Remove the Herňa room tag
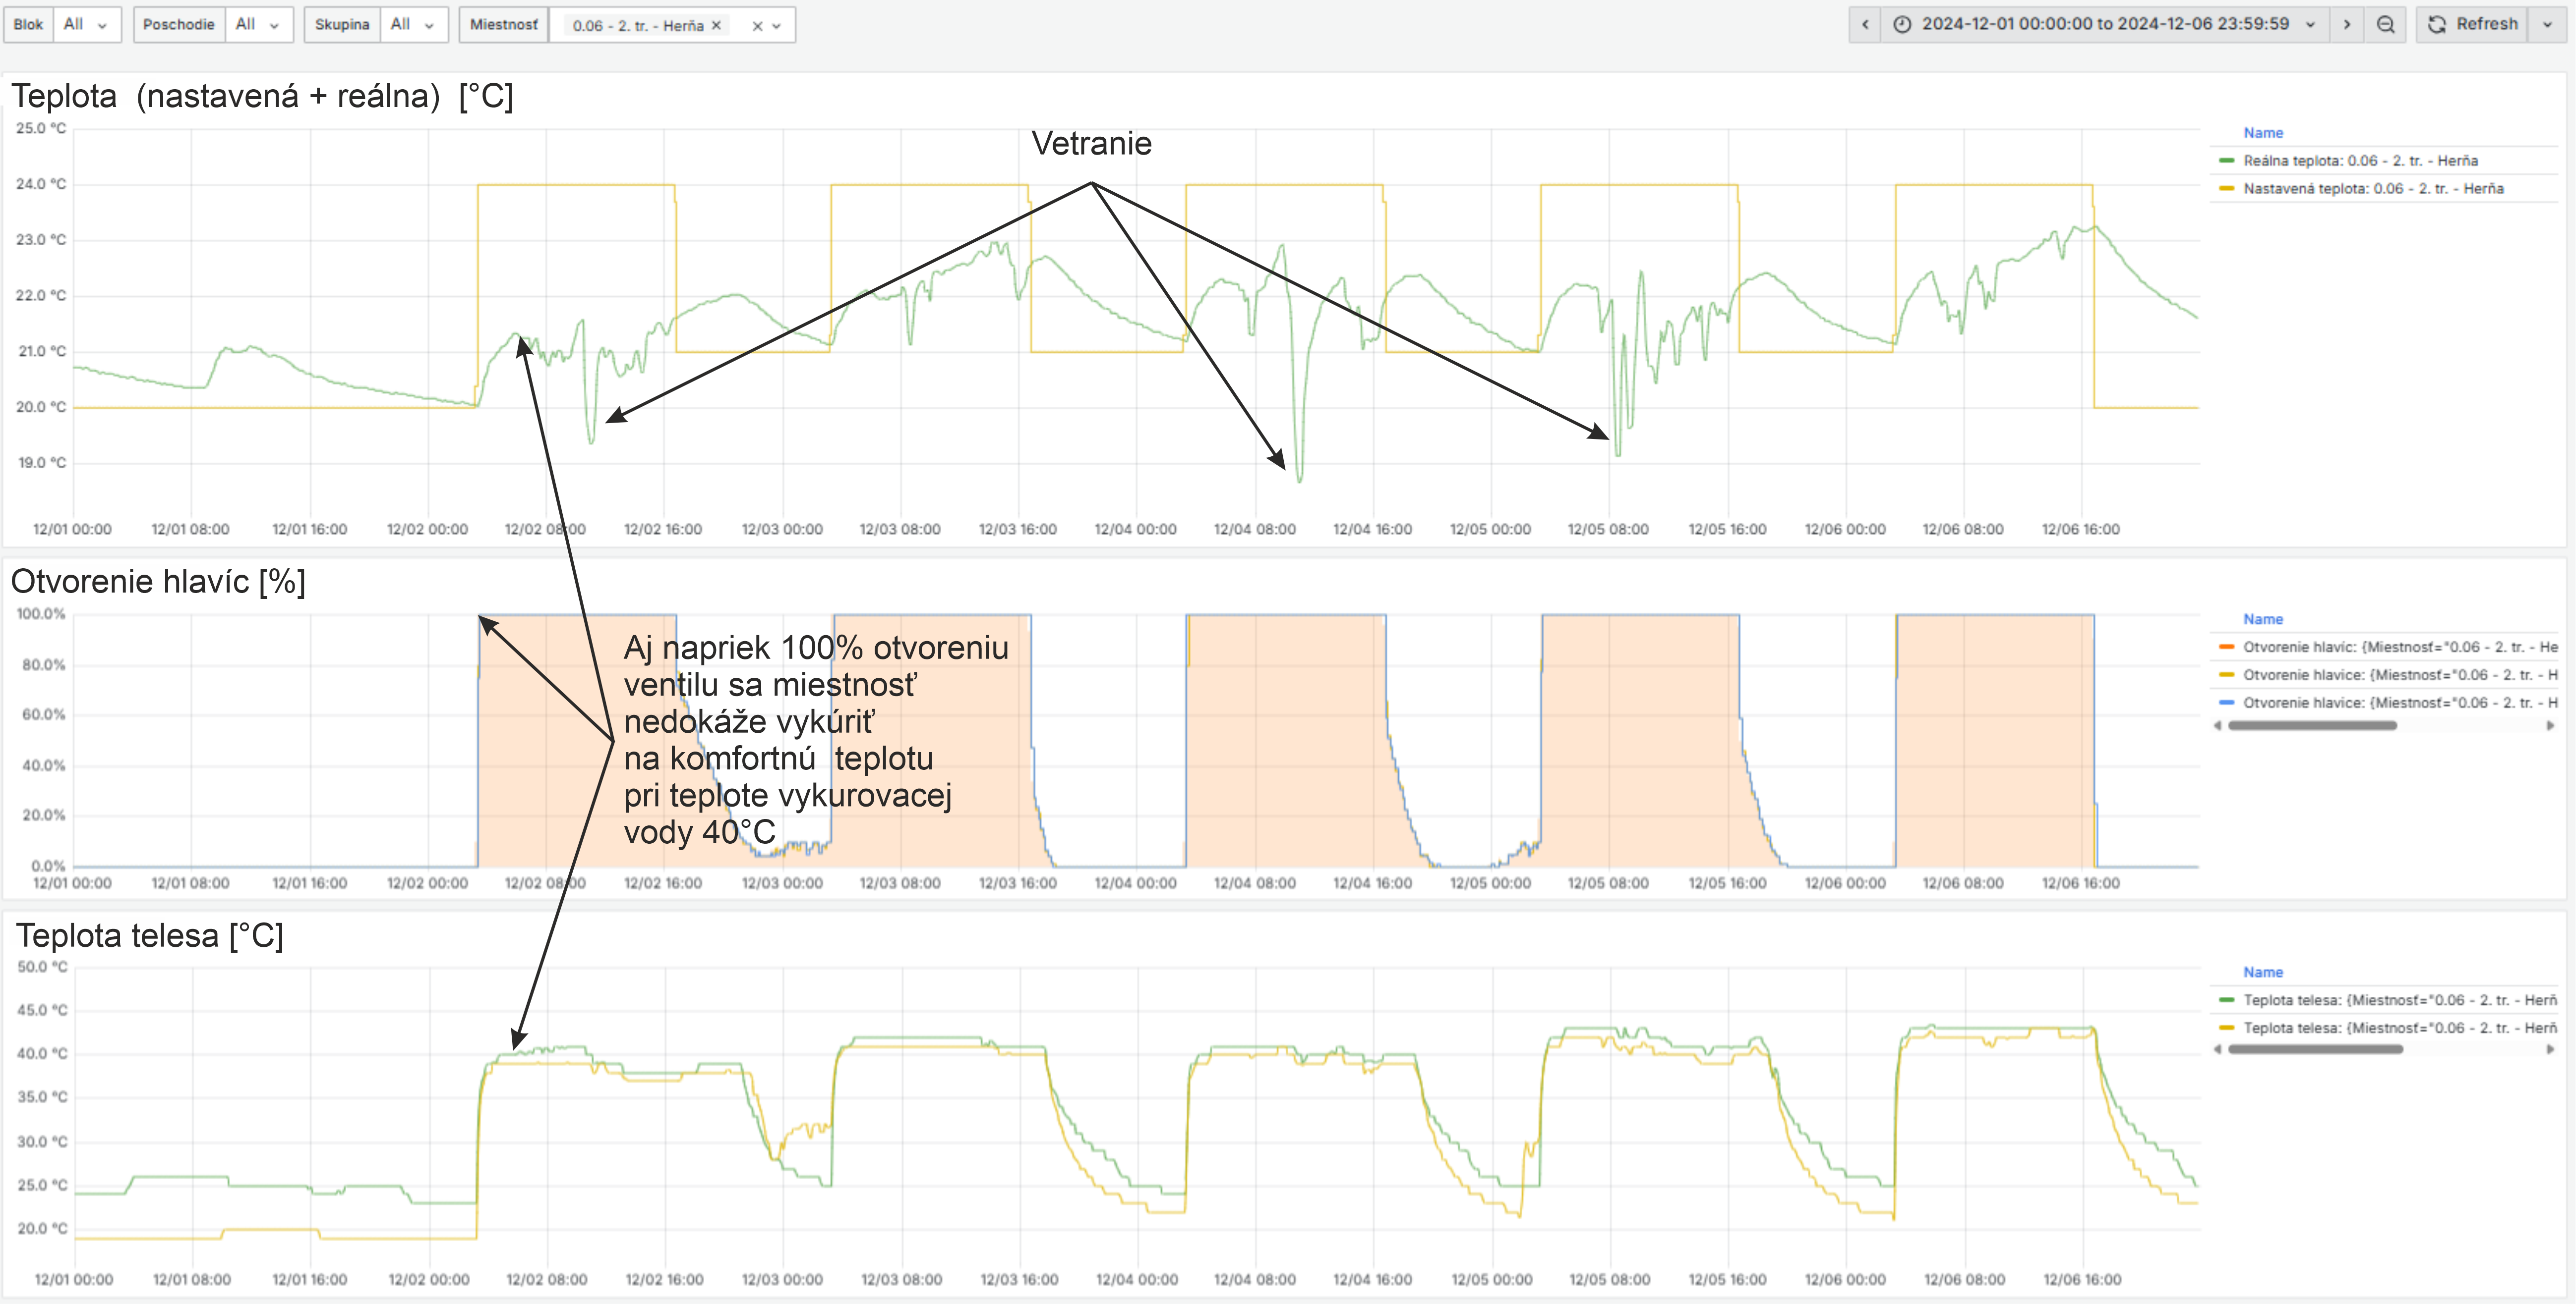Viewport: 2576px width, 1304px height. [x=716, y=26]
